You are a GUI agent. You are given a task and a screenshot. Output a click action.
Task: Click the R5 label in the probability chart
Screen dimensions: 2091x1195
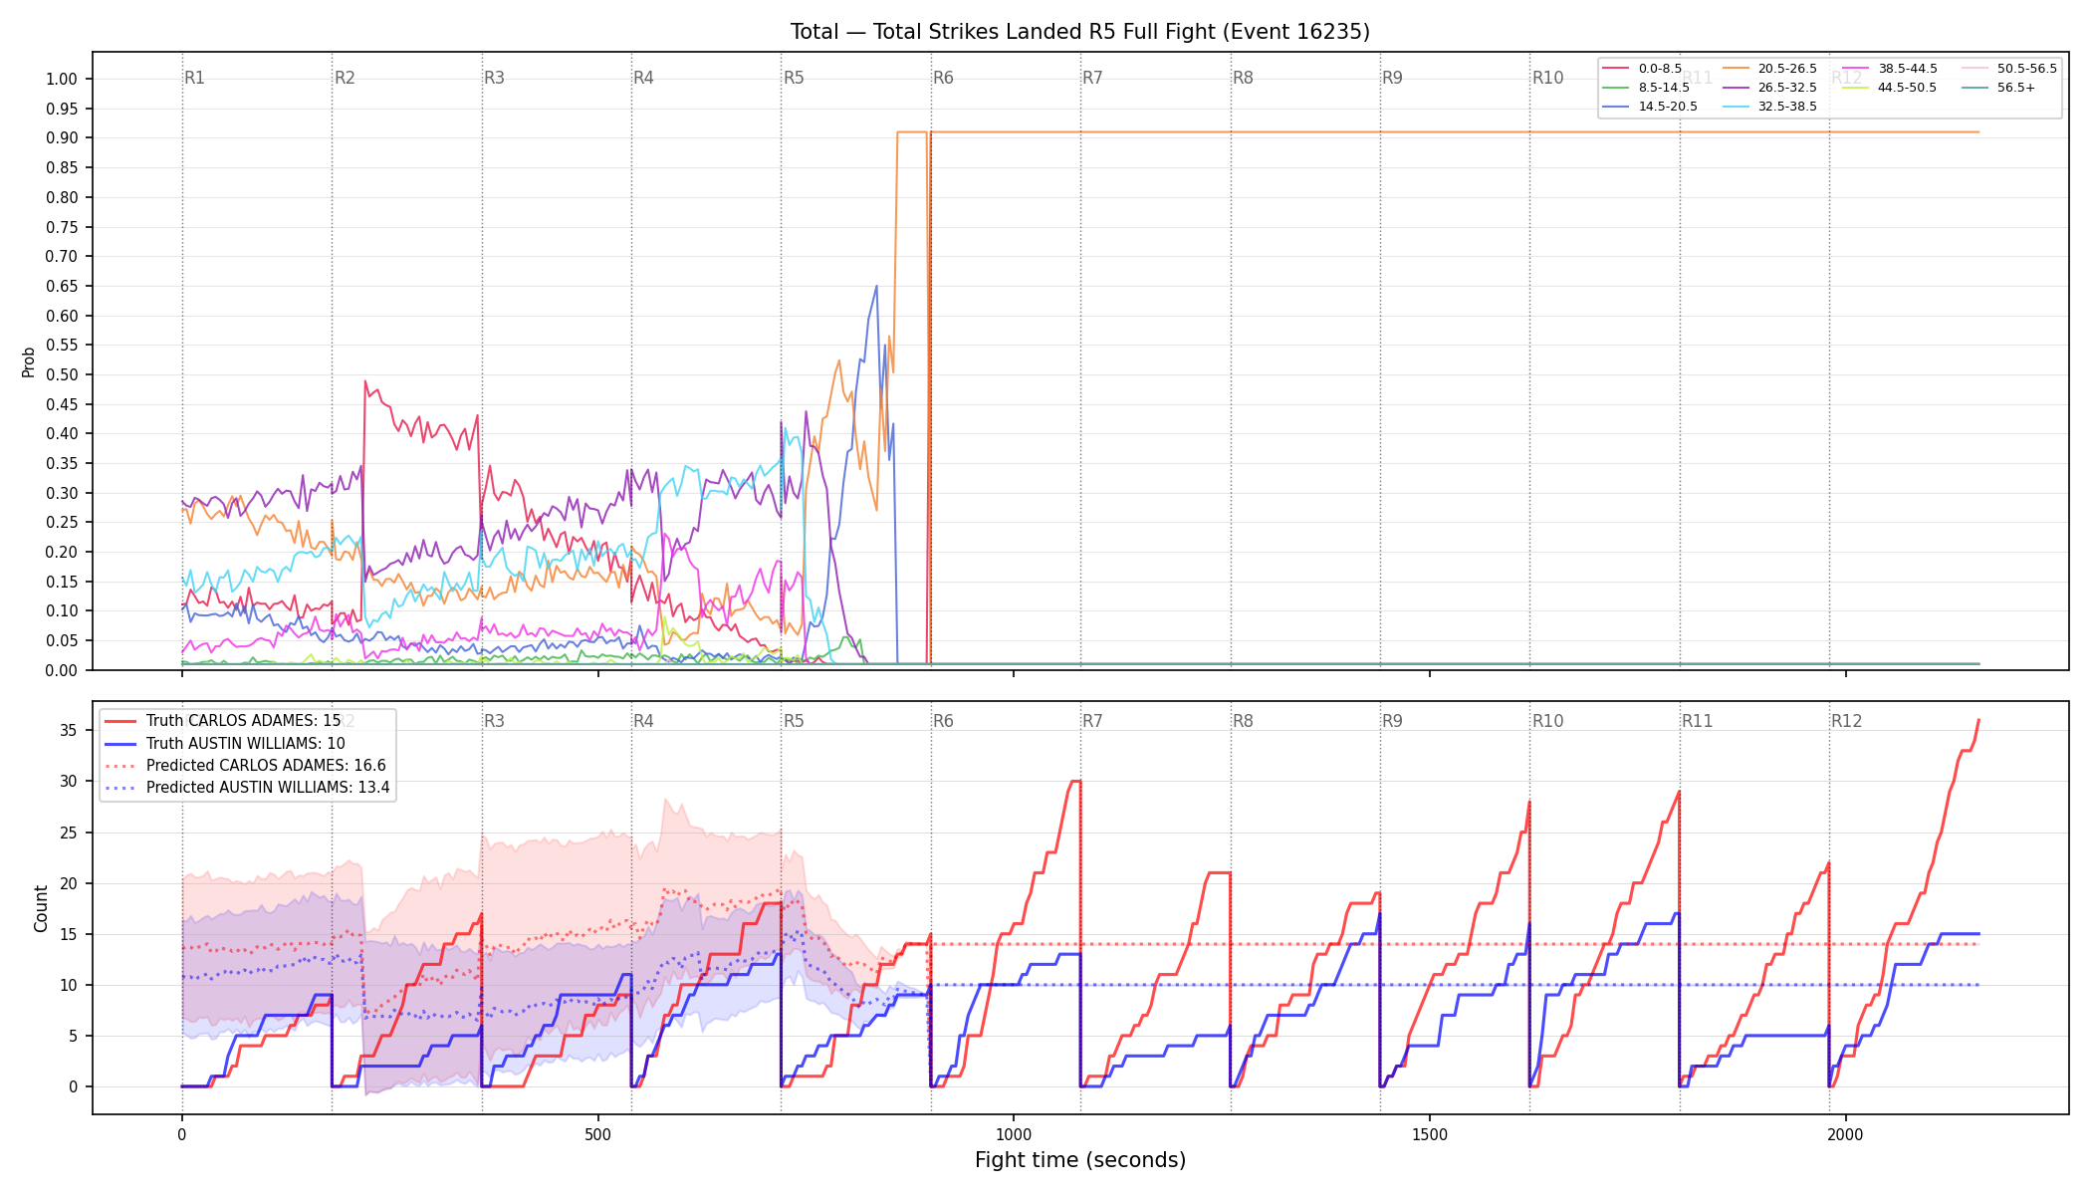click(x=794, y=78)
